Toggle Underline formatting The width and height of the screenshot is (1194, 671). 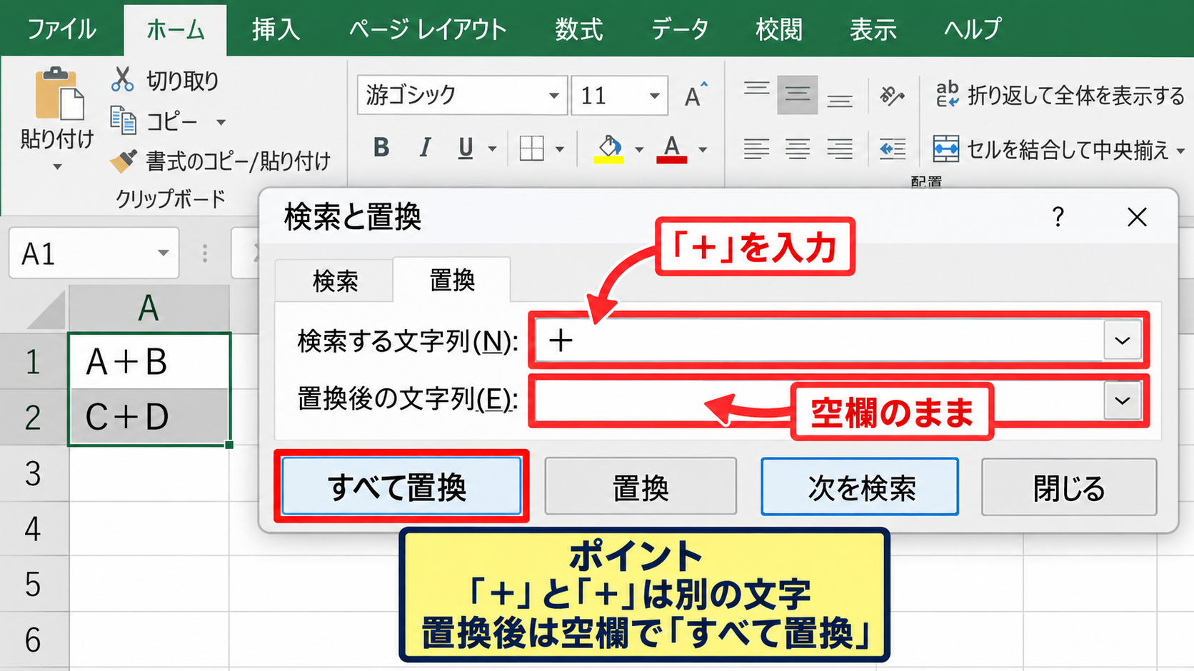[466, 148]
